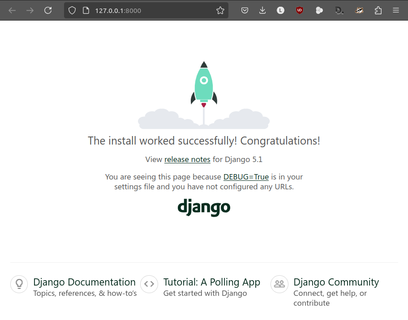The width and height of the screenshot is (408, 320).
Task: Visit the Django Community link
Action: 336,282
